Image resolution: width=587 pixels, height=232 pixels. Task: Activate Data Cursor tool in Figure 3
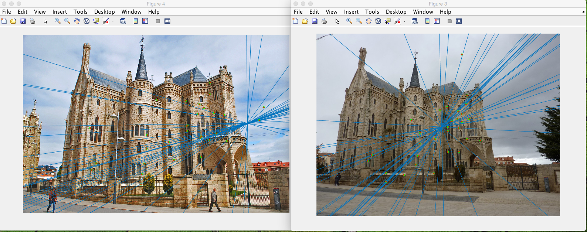coord(388,21)
